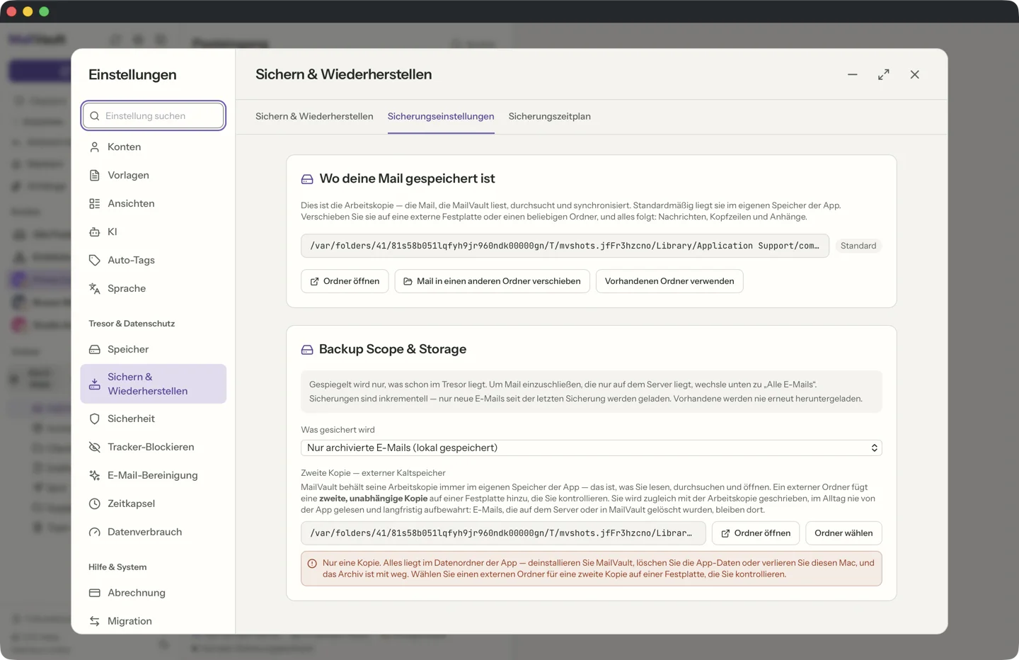
Task: Open Zeitkapsel clock icon
Action: [x=94, y=503]
